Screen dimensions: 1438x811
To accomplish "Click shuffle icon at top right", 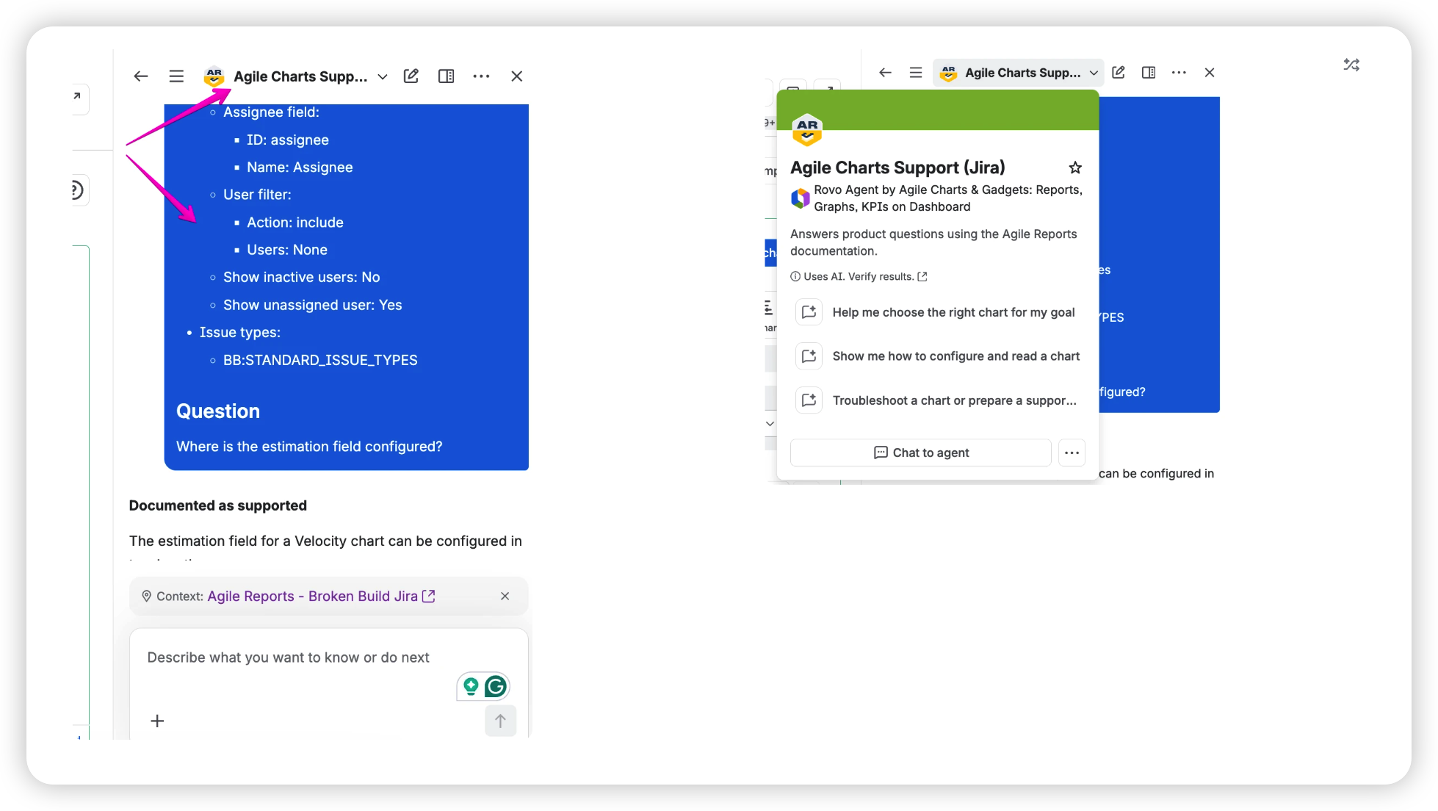I will tap(1351, 65).
